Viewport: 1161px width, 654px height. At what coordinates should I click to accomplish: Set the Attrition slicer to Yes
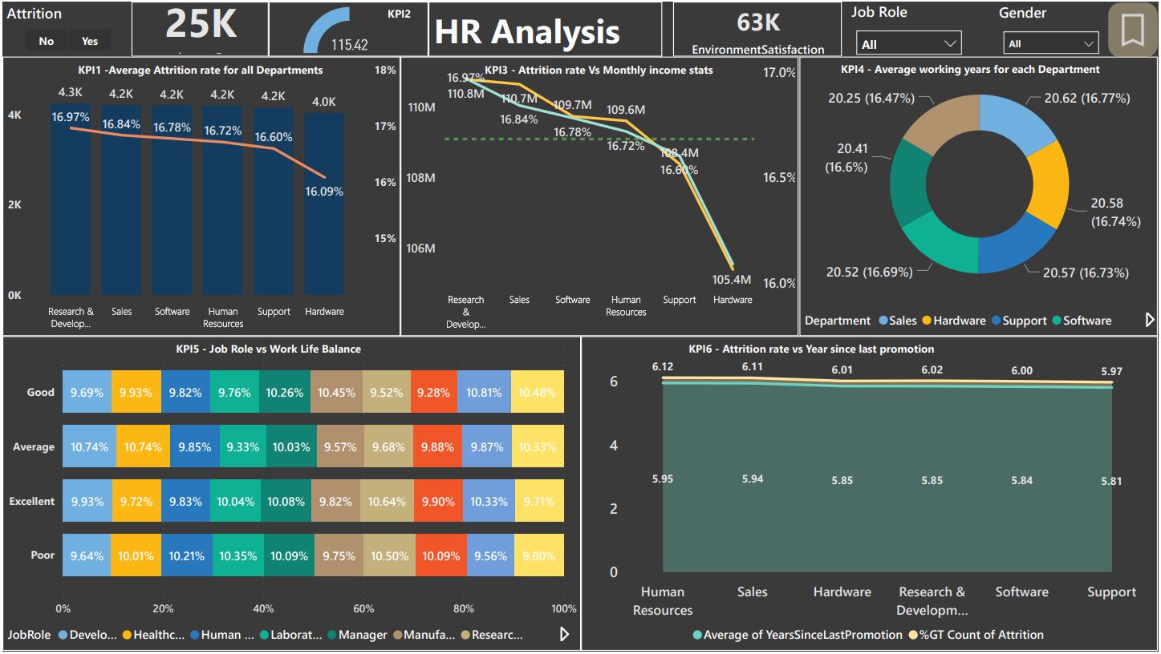tap(90, 41)
